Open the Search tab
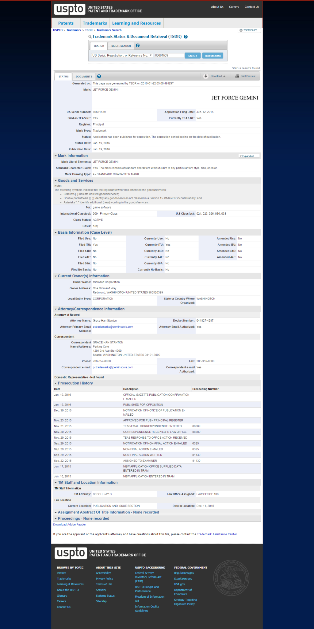The height and width of the screenshot is (629, 314). coord(99,46)
